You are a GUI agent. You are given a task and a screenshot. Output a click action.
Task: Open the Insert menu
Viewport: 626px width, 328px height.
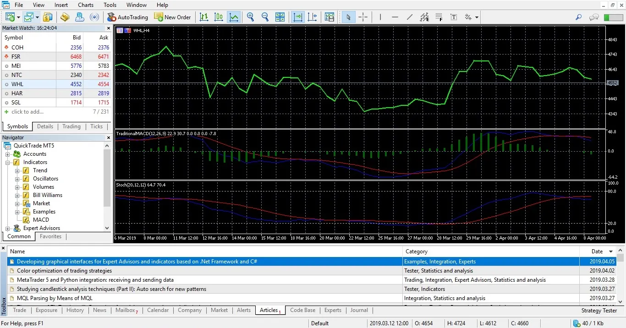(x=61, y=5)
